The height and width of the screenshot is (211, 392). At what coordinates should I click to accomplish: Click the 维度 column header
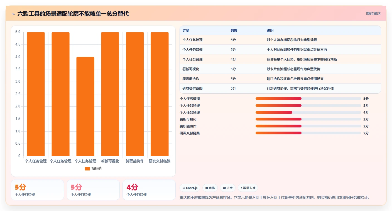tap(186, 30)
